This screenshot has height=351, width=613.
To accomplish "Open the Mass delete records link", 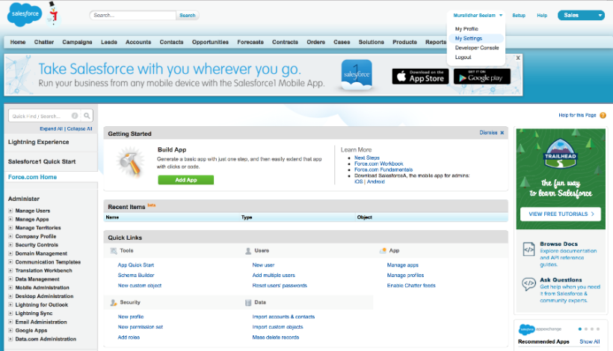I will coord(276,337).
